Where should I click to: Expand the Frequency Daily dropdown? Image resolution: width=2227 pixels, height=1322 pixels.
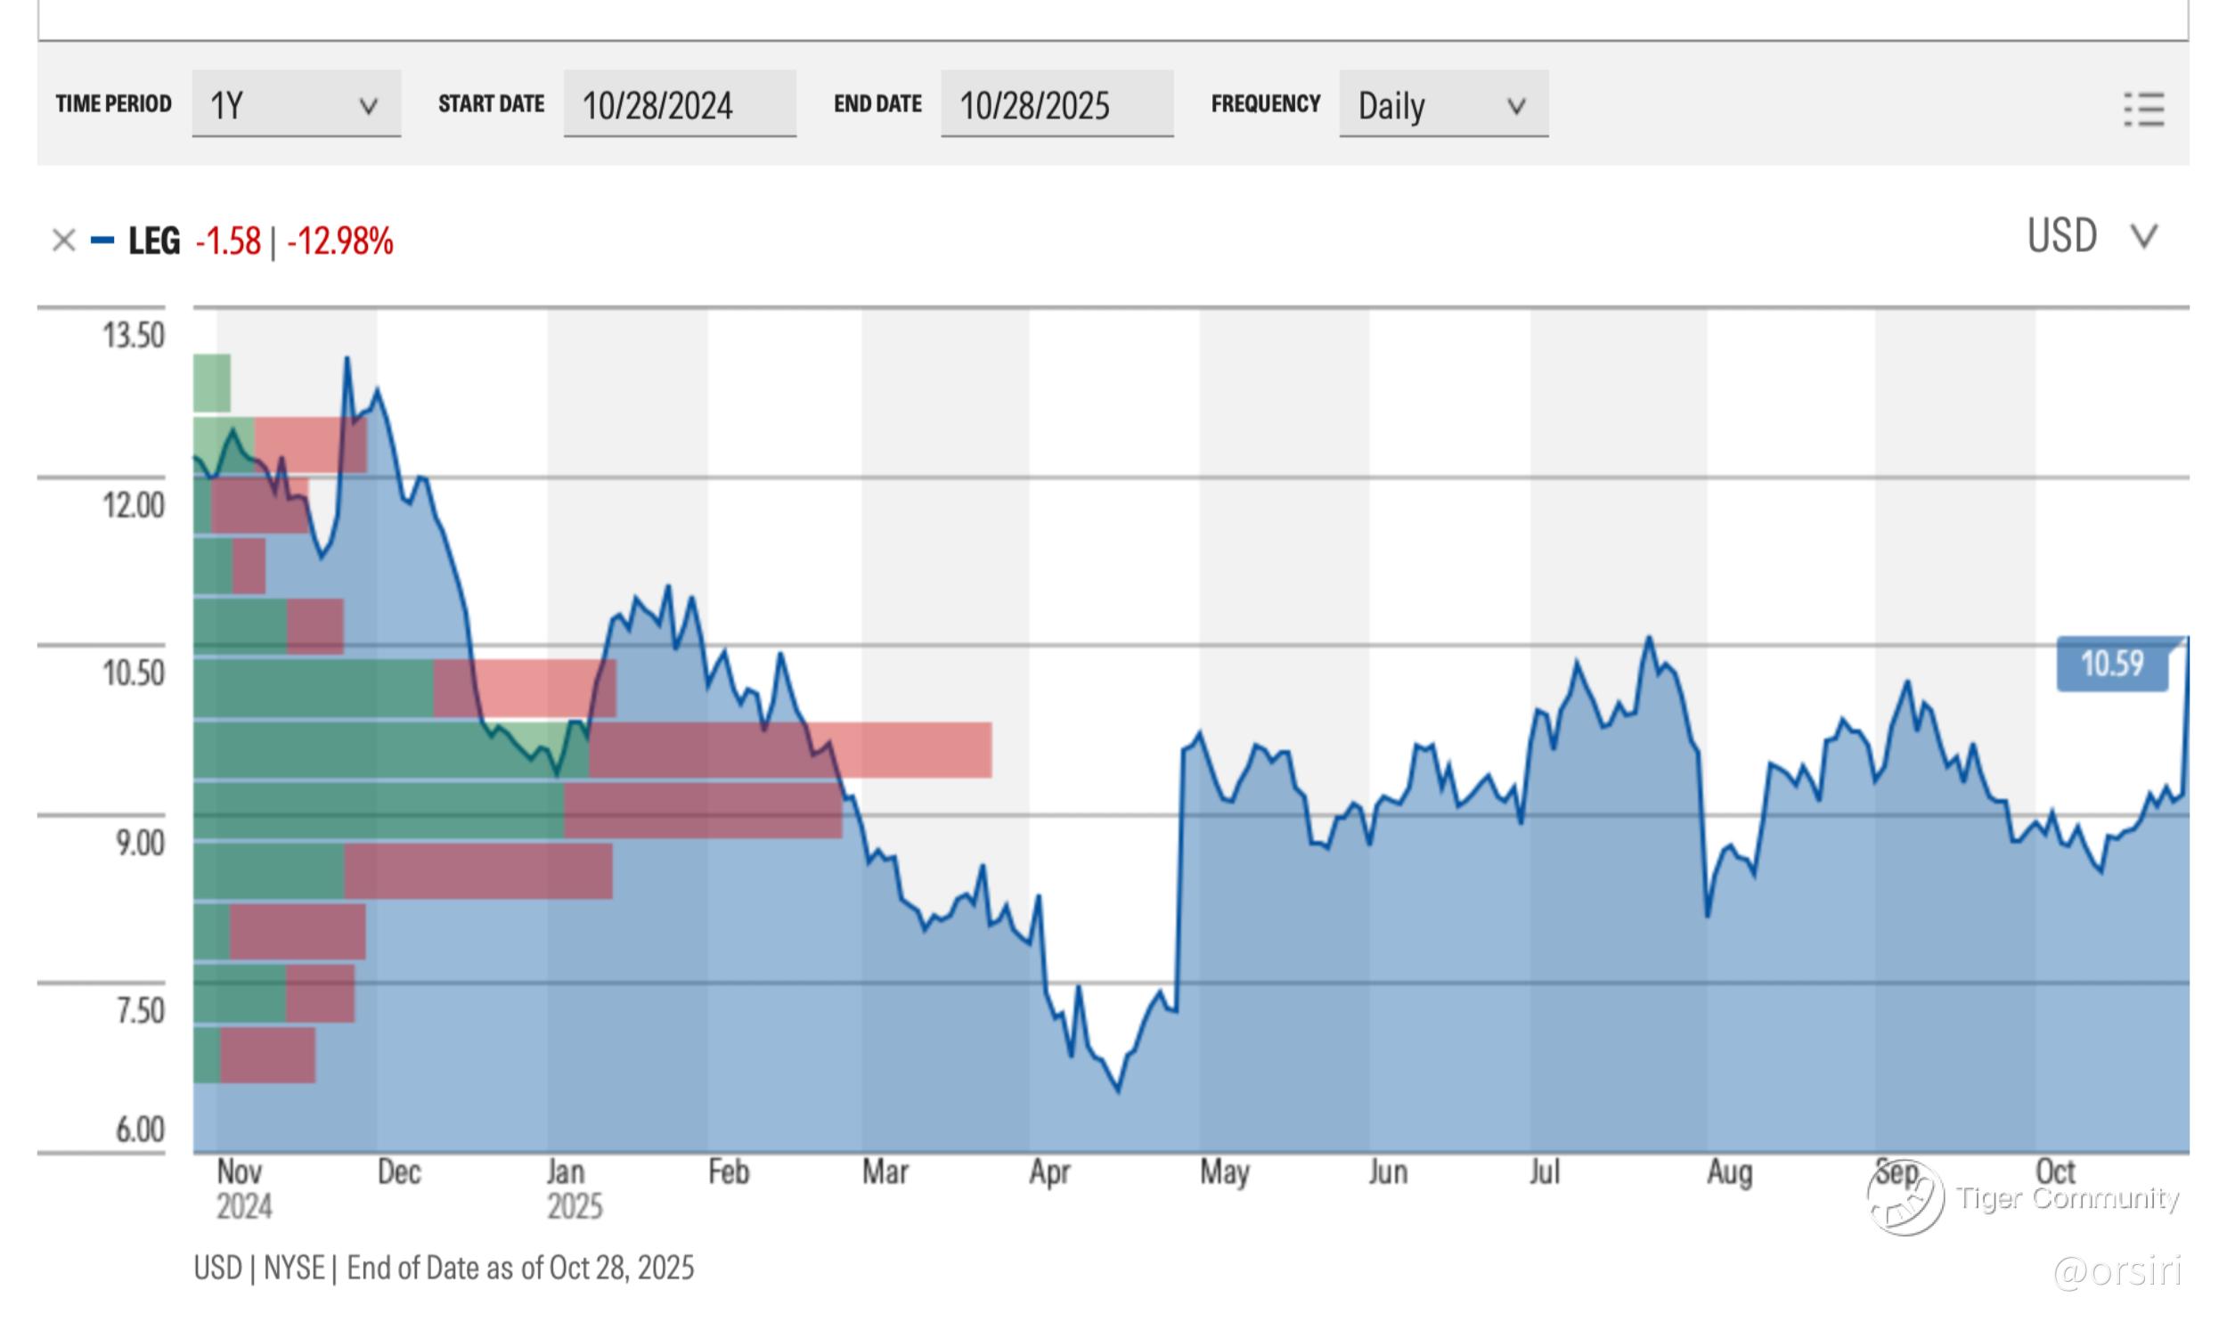tap(1442, 105)
